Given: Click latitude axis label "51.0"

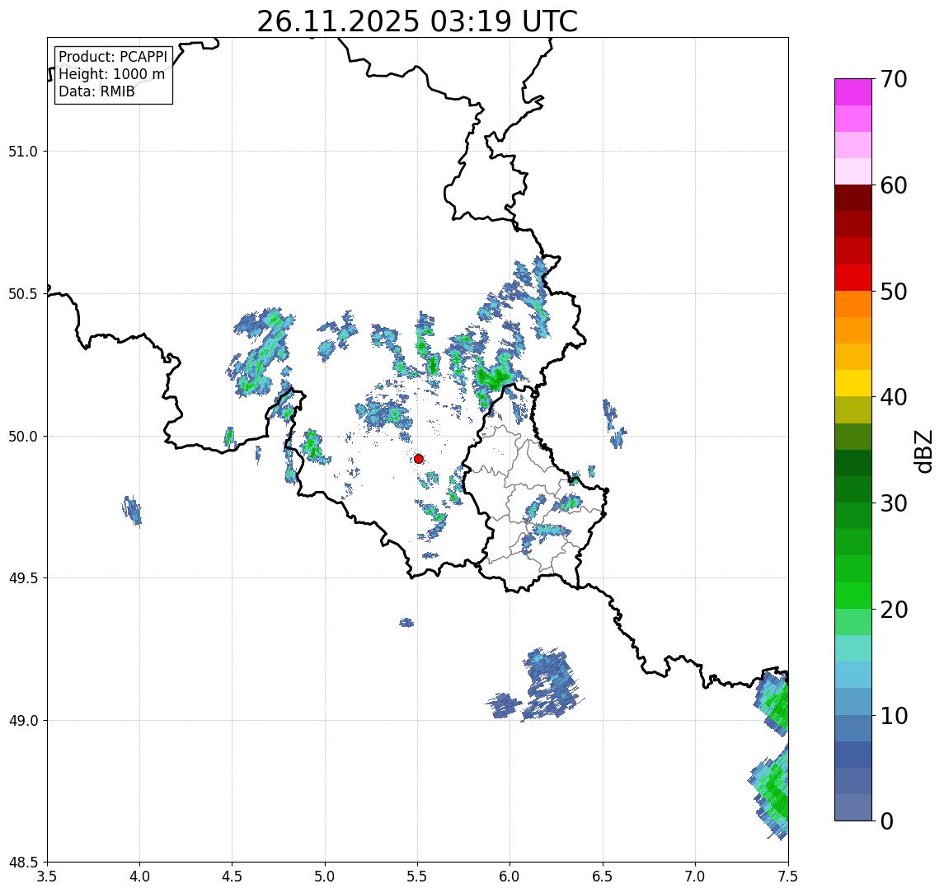Looking at the screenshot, I should tap(23, 152).
